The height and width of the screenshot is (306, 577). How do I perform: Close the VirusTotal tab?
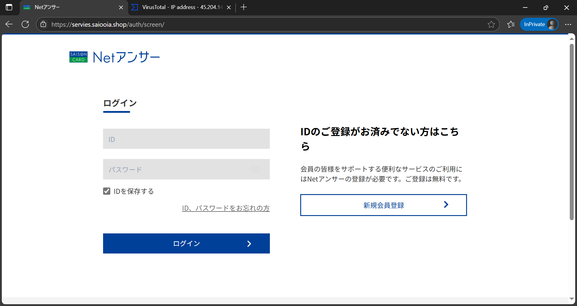click(229, 7)
